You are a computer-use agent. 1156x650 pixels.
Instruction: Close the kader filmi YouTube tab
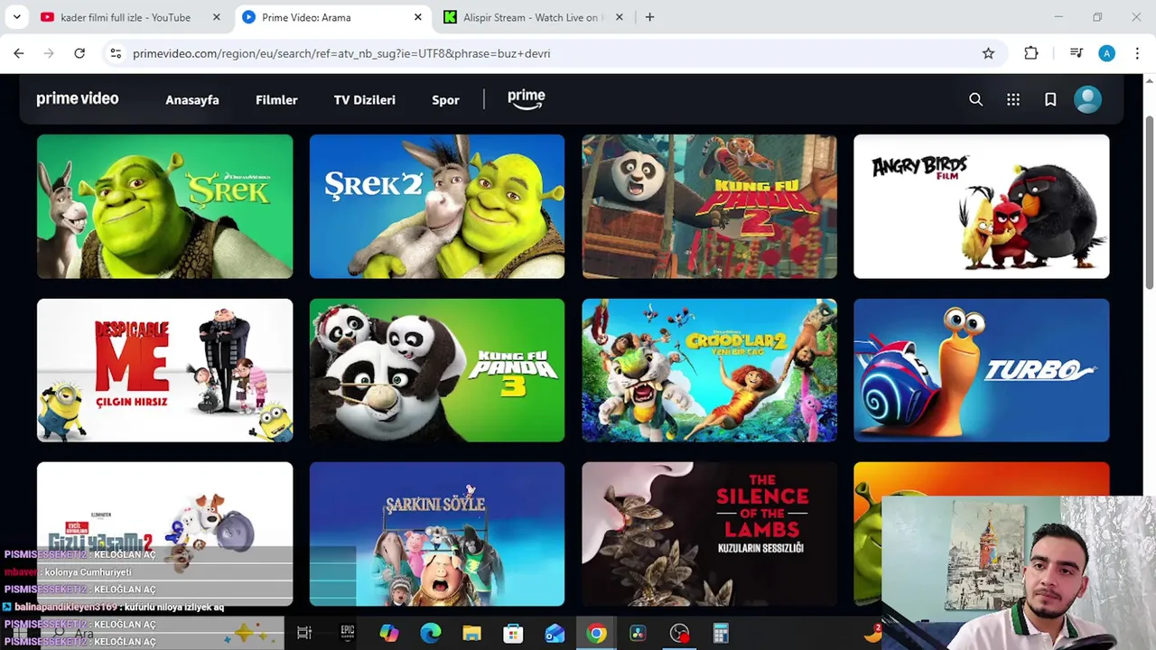216,17
